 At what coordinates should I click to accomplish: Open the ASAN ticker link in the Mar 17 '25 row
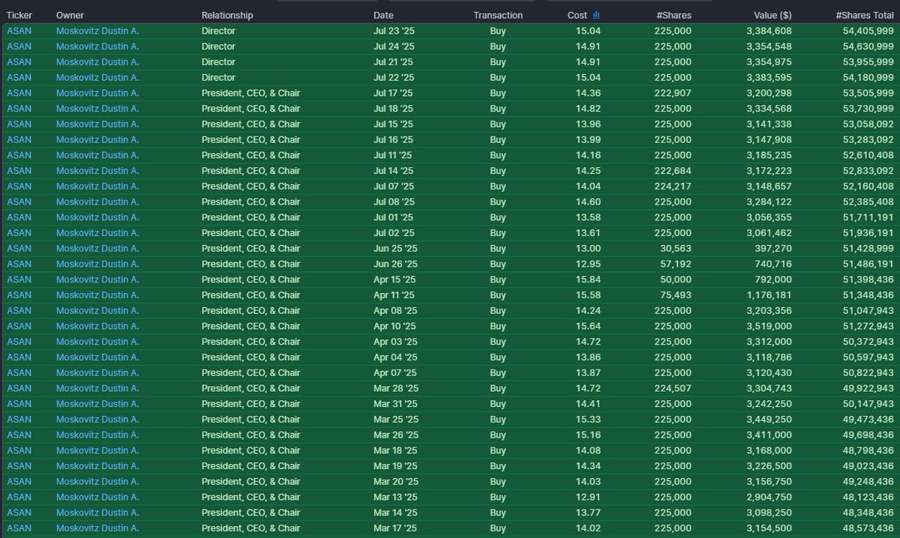click(x=19, y=528)
